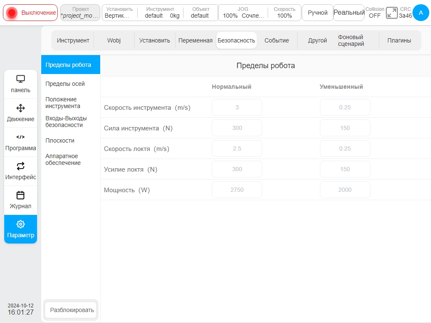This screenshot has width=431, height=323.
Task: Click the 16:01:27 clock display
Action: tap(21, 312)
